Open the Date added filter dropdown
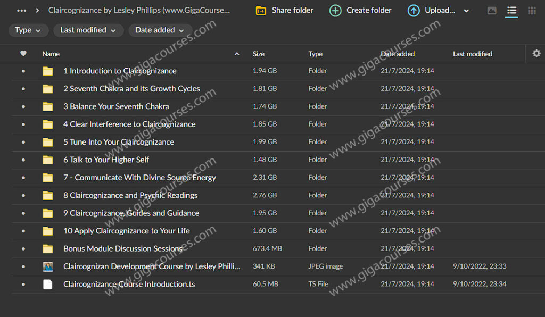Viewport: 545px width, 317px height. coord(160,30)
